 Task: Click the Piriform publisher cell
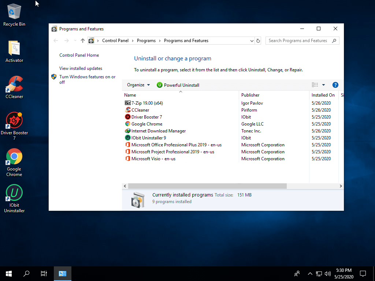point(249,110)
